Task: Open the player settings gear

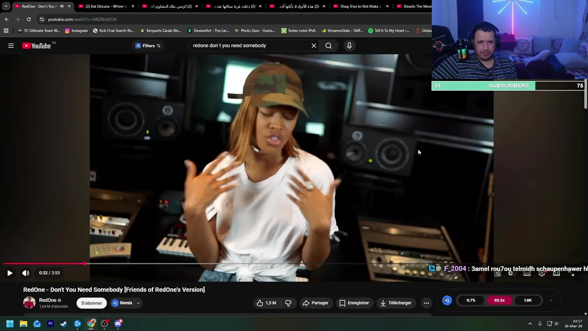Action: (x=542, y=273)
